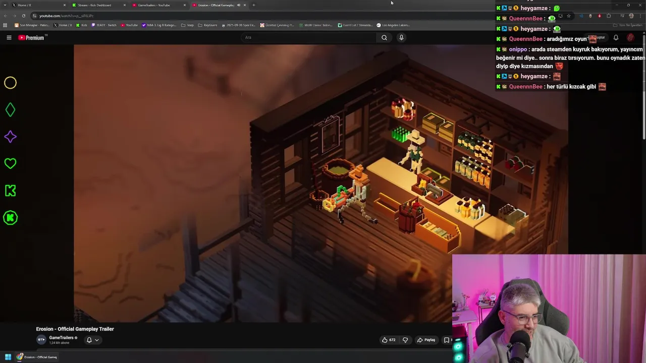Dislike the Erosion trailer video
The width and height of the screenshot is (646, 363).
405,340
